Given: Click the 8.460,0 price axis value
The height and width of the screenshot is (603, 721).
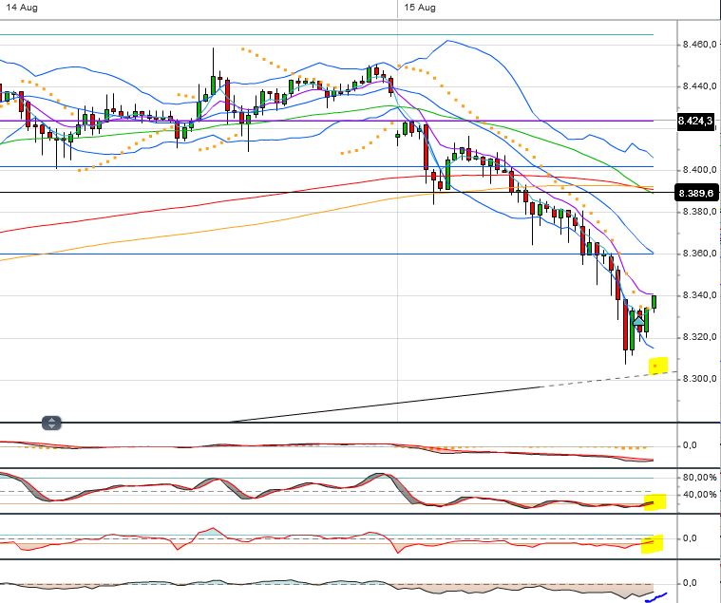Looking at the screenshot, I should 699,44.
